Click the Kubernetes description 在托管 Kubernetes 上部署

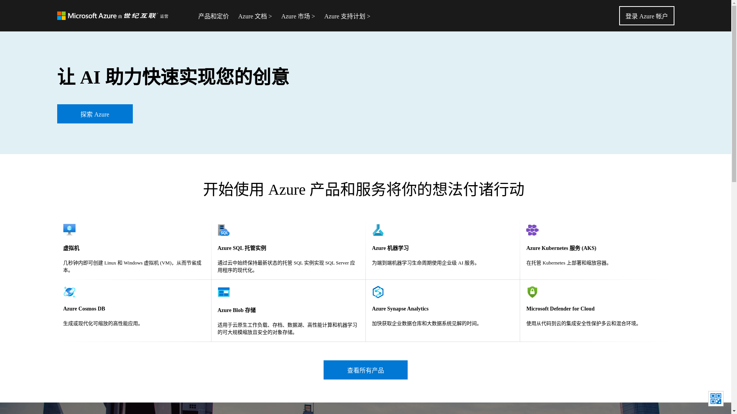(569, 263)
